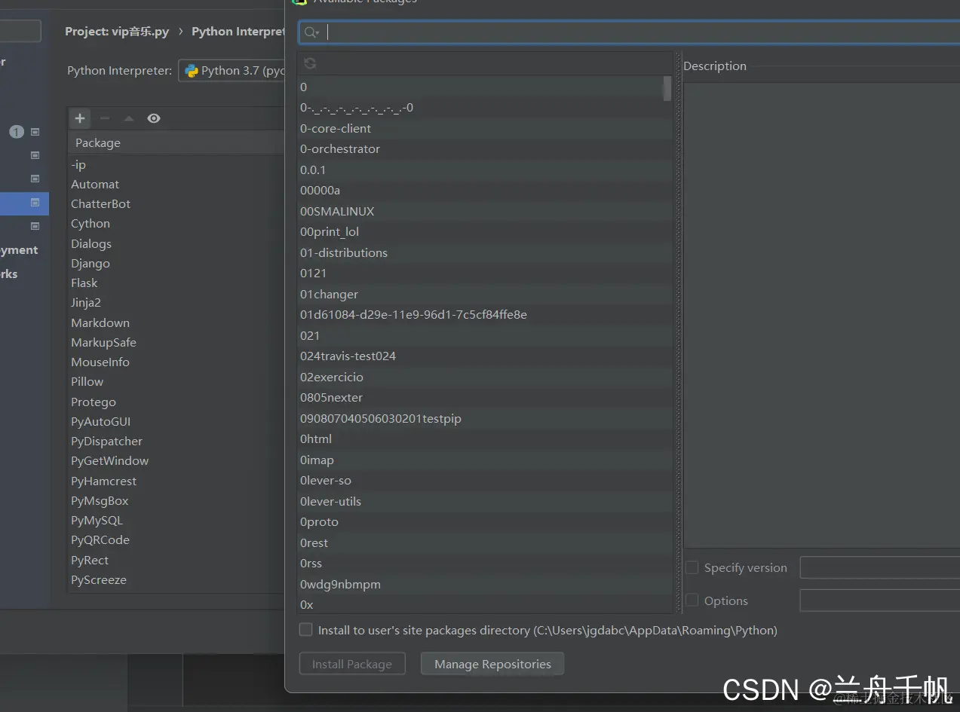Select the 01changer package
Screen dimensions: 960x712
(485, 294)
